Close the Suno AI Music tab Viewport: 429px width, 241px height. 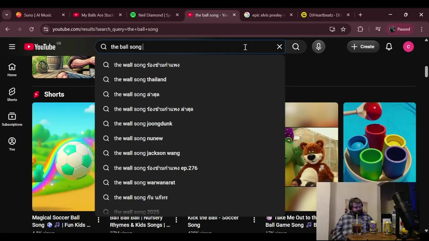pos(63,15)
